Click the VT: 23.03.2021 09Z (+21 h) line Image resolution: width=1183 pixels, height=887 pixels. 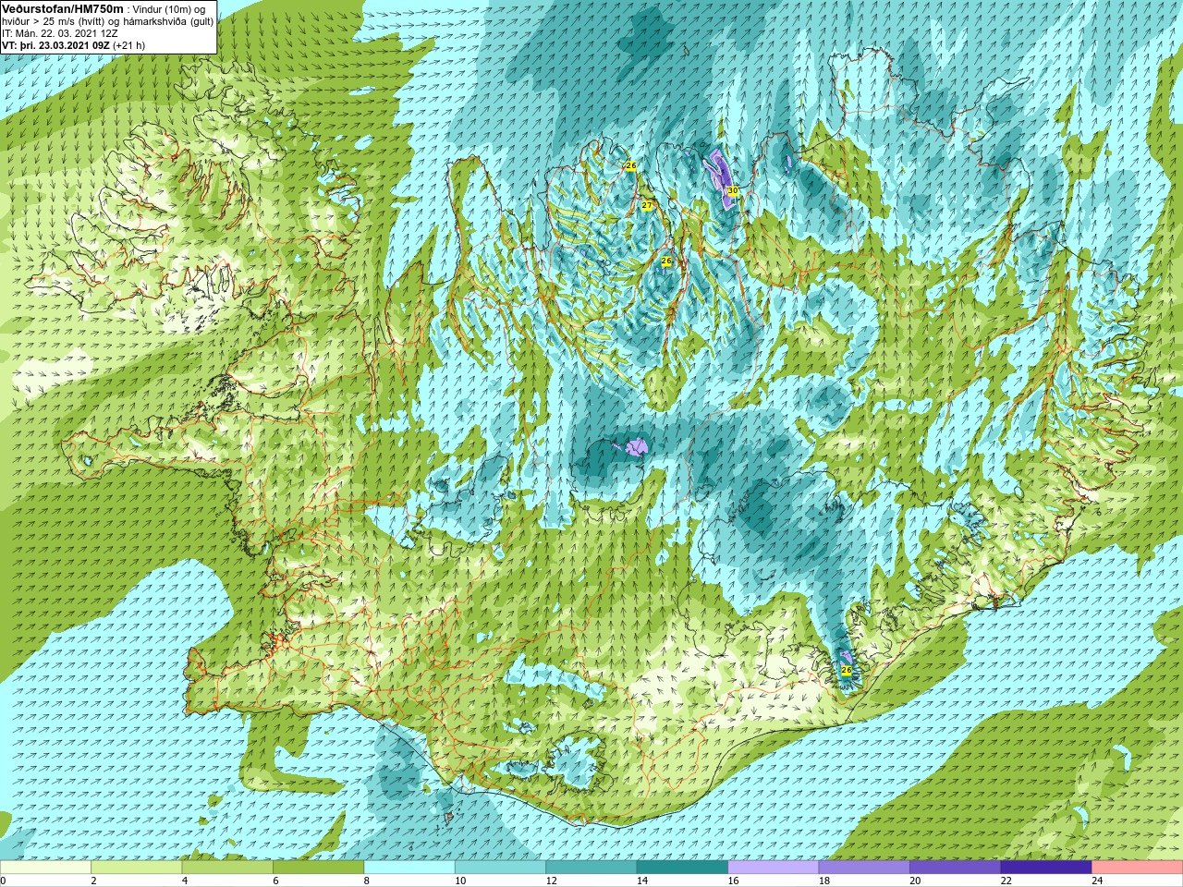74,44
